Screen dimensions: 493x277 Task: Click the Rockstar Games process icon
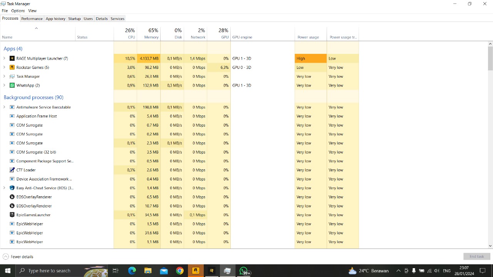[12, 67]
